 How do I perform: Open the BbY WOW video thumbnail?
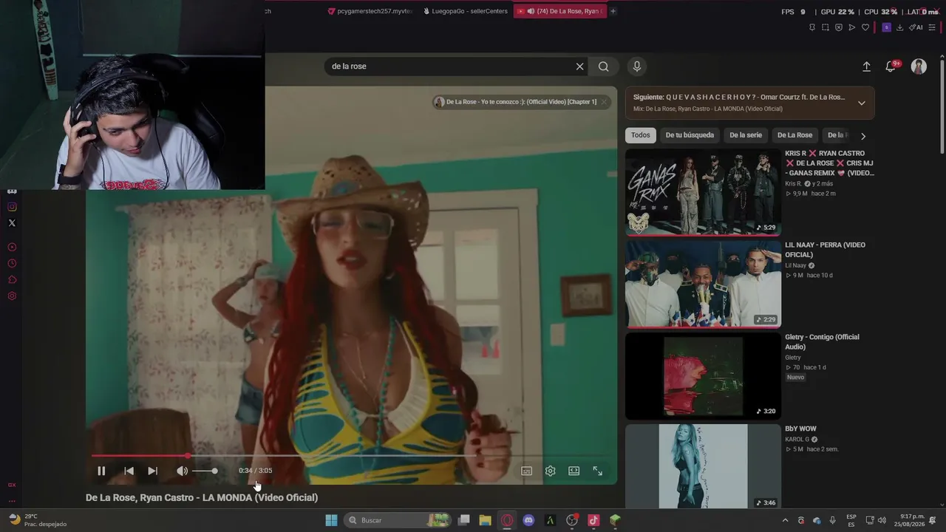703,466
